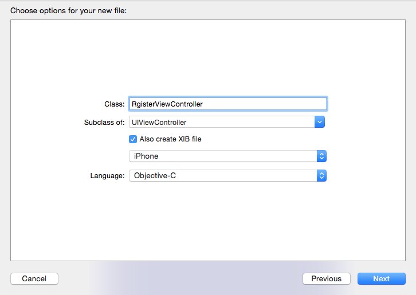Uncheck the Also create XIB file checkbox
This screenshot has height=295, width=416.
133,139
